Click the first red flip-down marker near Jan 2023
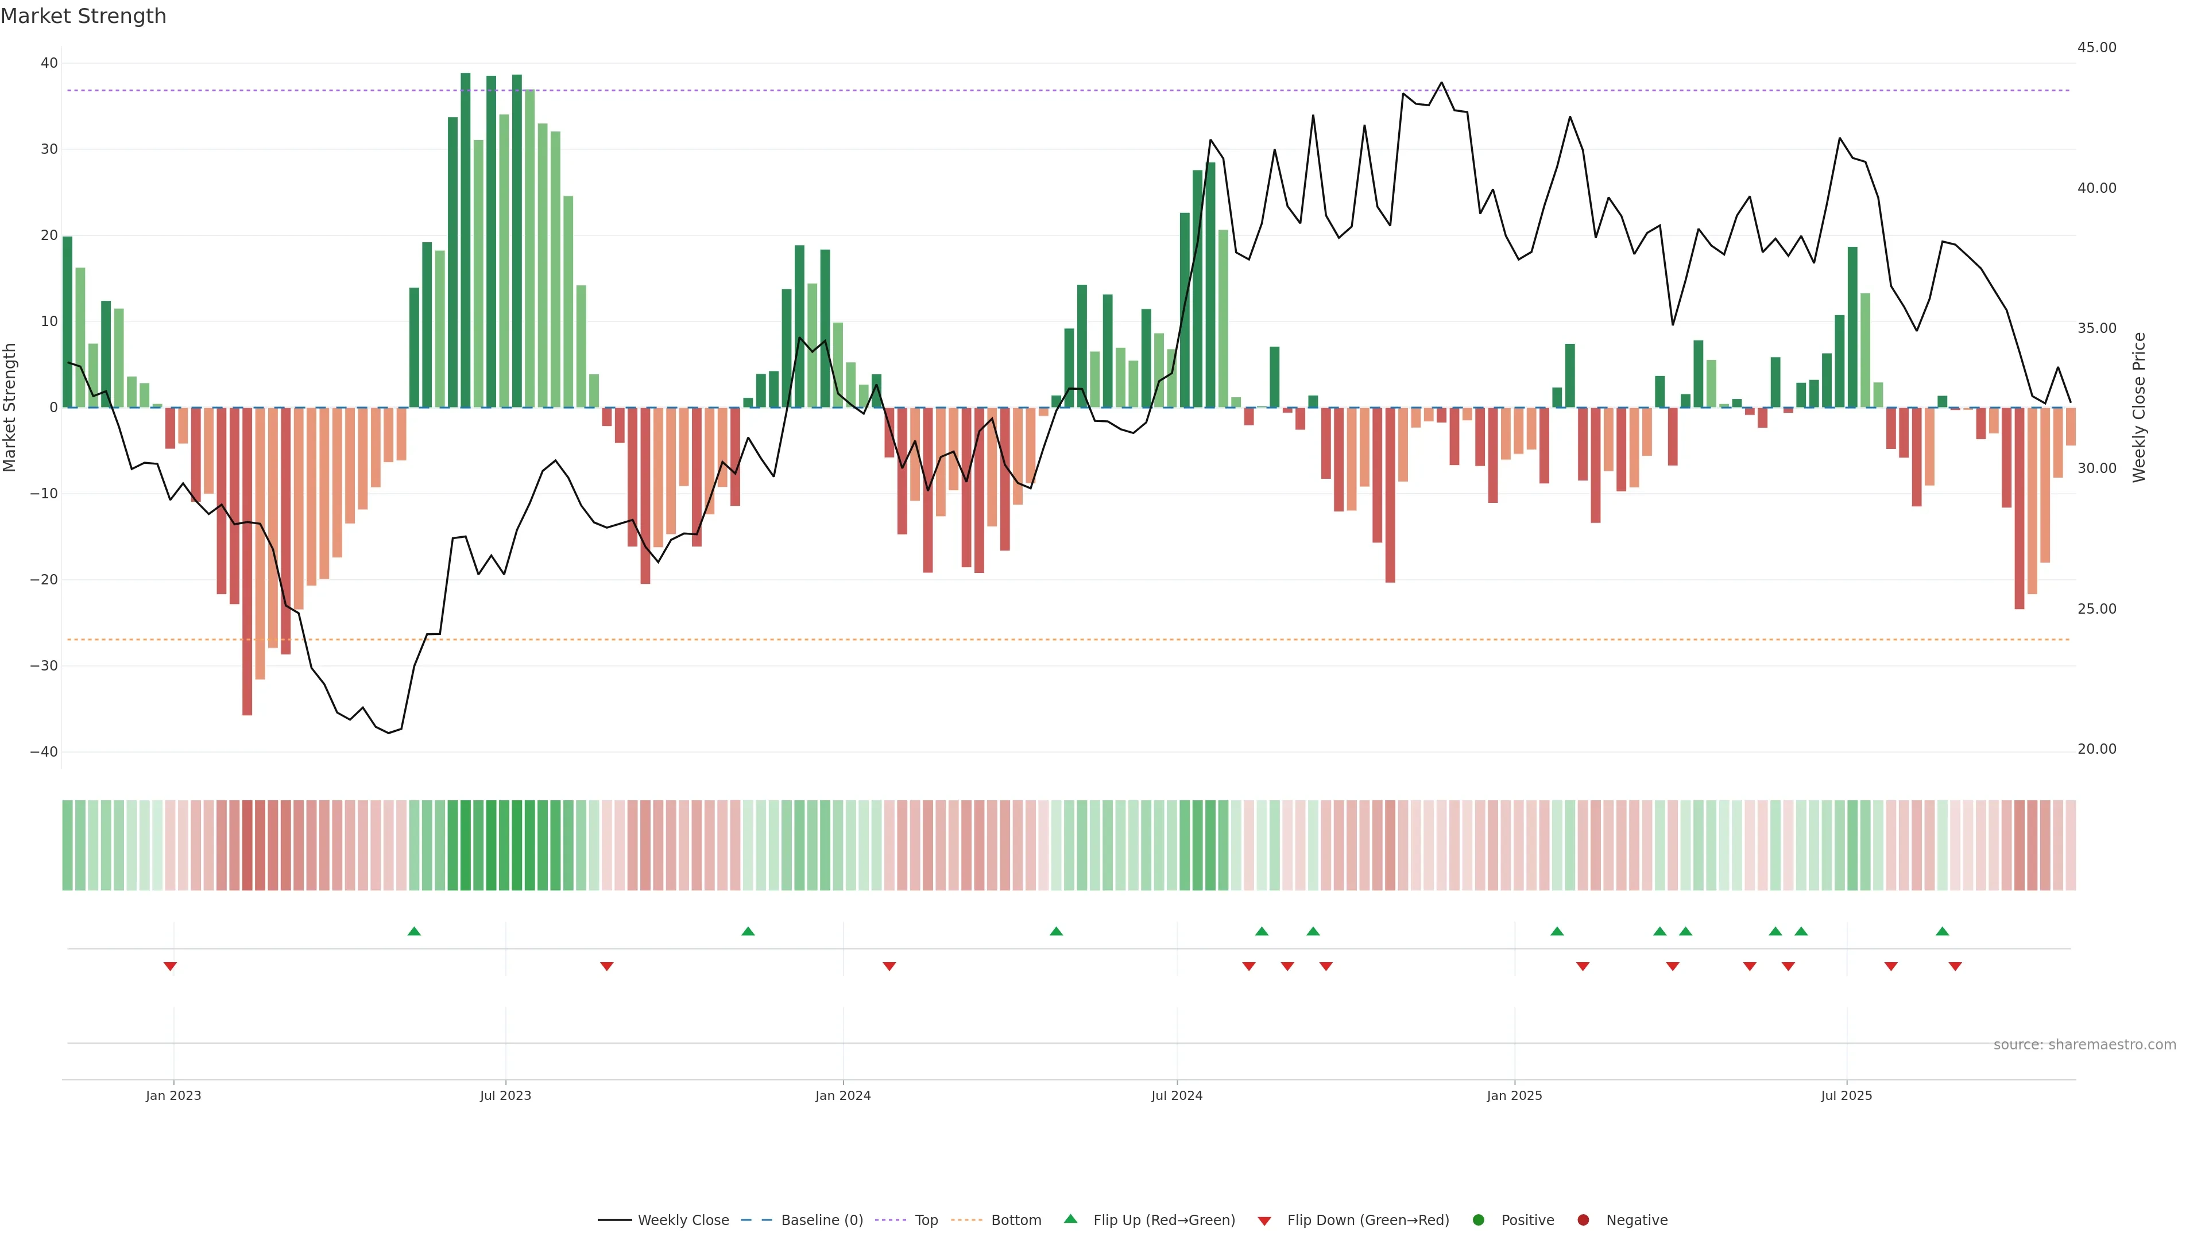2205x1240 pixels. click(x=171, y=966)
